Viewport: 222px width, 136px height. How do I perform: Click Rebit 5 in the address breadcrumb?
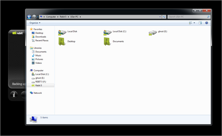(63, 17)
